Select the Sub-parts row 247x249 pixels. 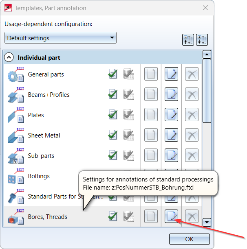tap(103, 155)
